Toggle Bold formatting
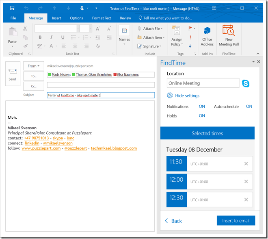 coord(40,37)
